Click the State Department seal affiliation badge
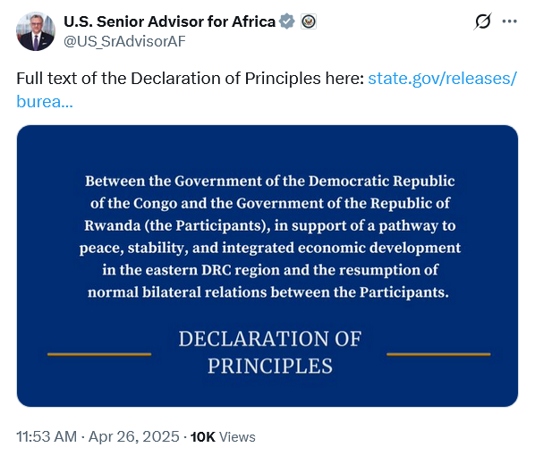 pyautogui.click(x=309, y=21)
